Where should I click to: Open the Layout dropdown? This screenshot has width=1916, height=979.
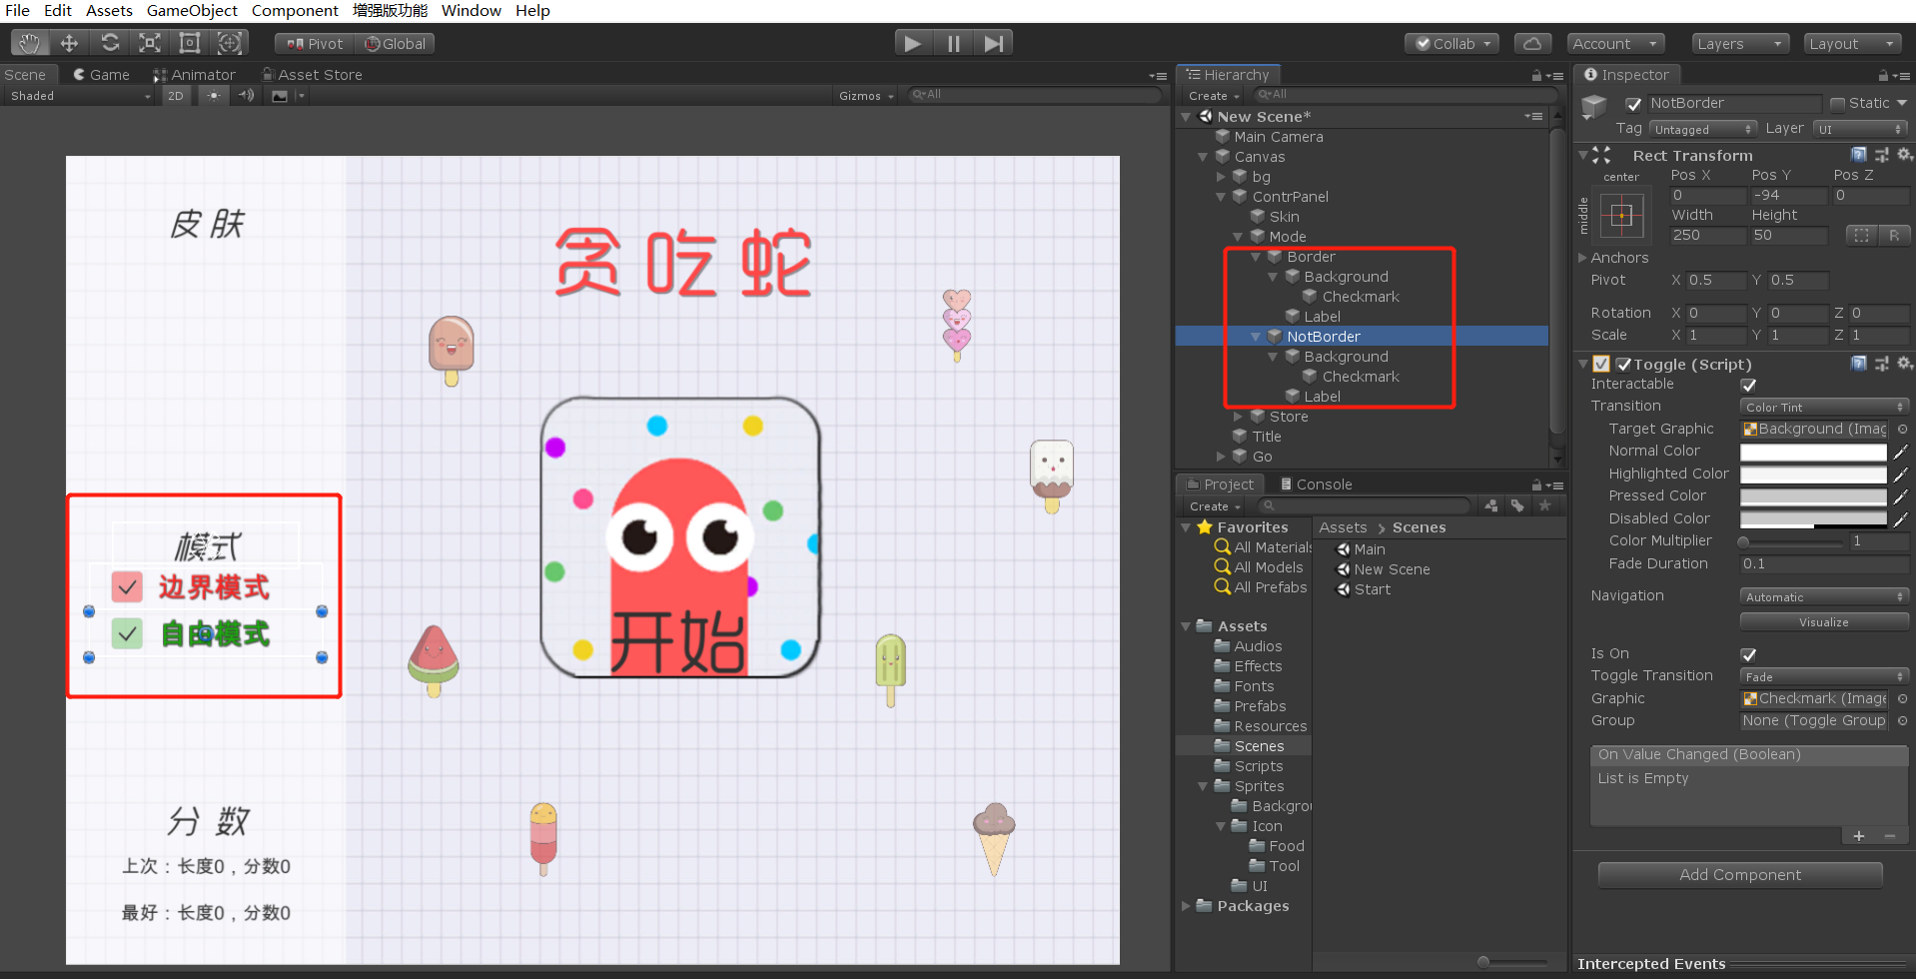coord(1853,44)
